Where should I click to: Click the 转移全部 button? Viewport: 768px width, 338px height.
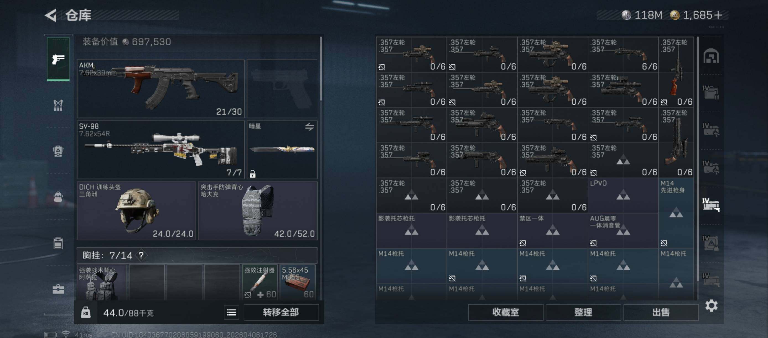point(281,312)
